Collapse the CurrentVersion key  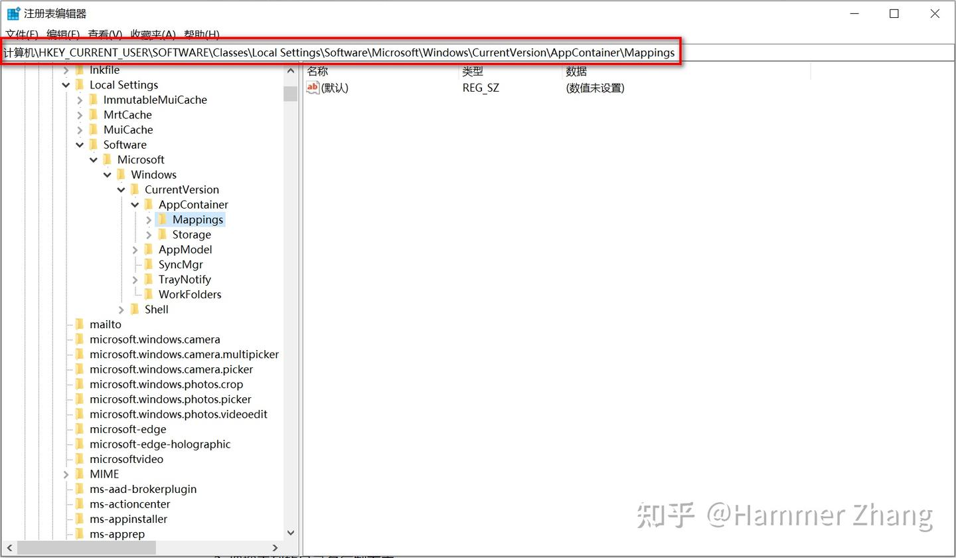click(121, 189)
